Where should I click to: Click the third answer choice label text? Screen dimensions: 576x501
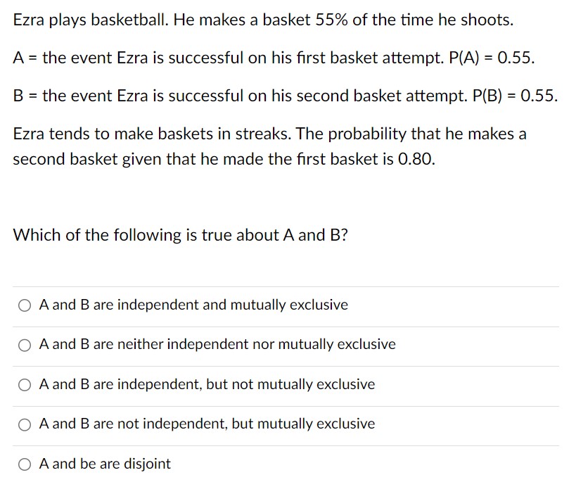207,384
